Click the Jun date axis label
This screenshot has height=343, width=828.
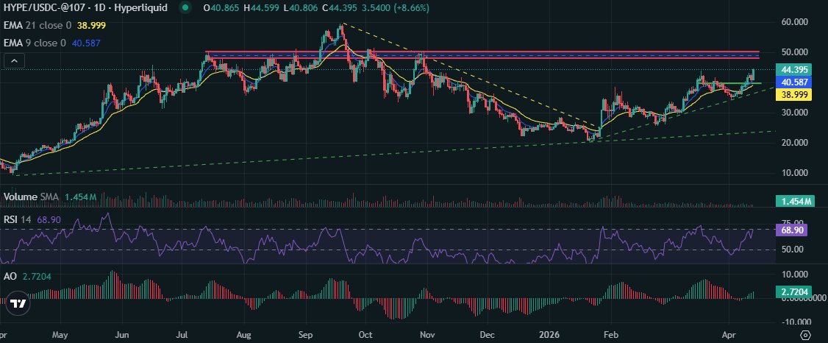(x=122, y=335)
